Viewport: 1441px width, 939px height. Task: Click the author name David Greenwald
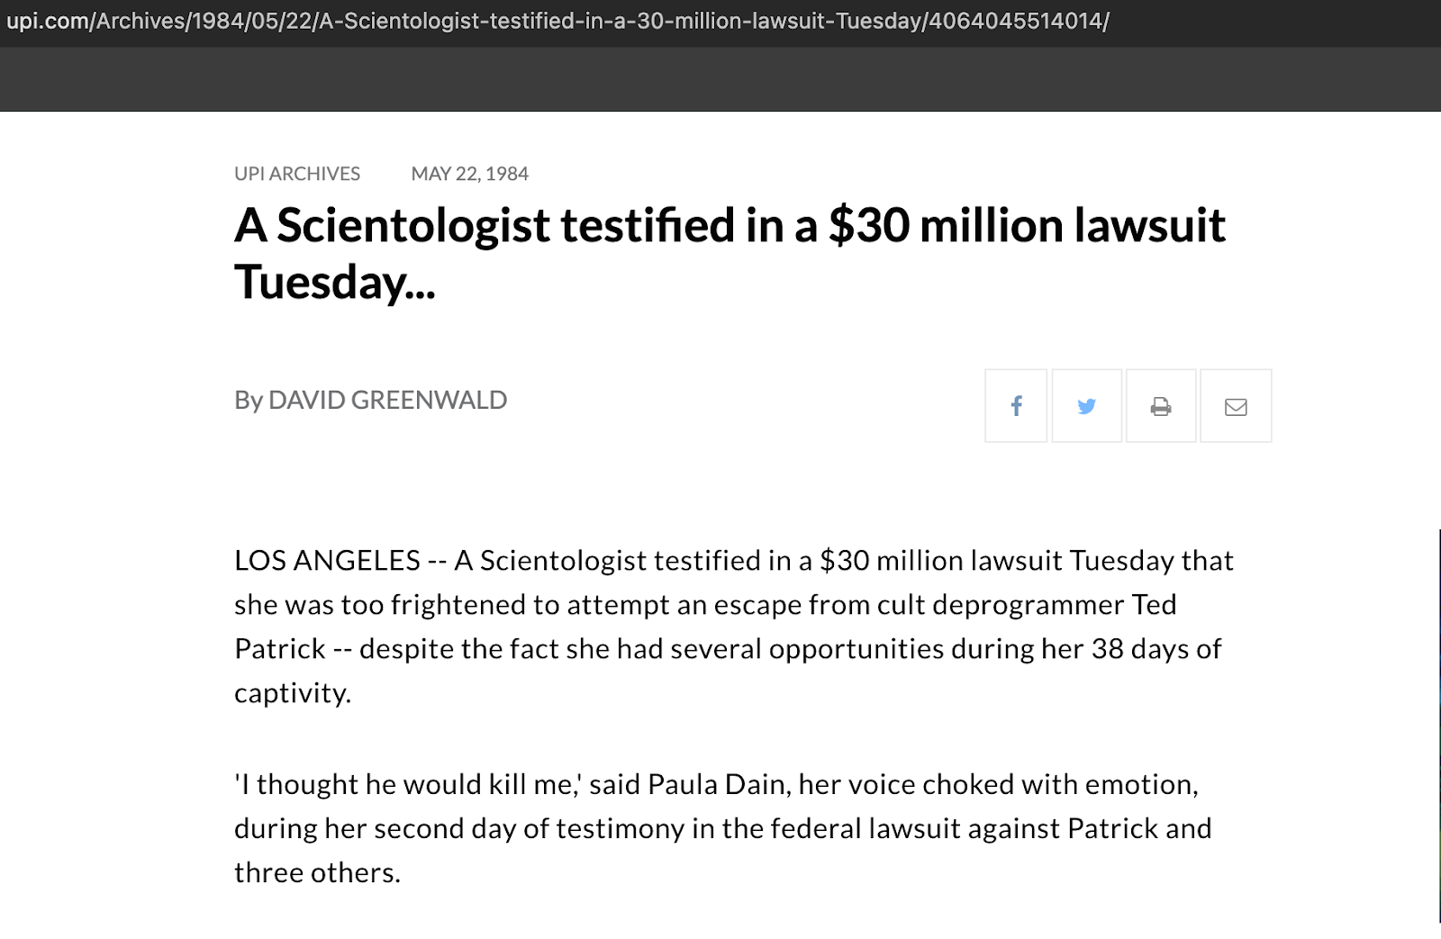(387, 400)
